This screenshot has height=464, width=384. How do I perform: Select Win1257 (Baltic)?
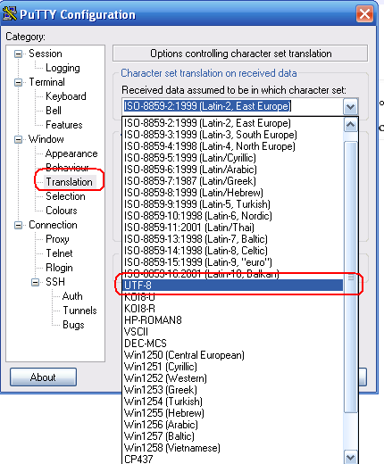tap(233, 436)
